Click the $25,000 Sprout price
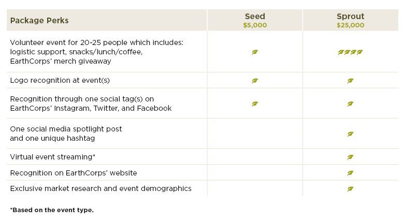Viewport: 404px width, 220px height. 351,25
